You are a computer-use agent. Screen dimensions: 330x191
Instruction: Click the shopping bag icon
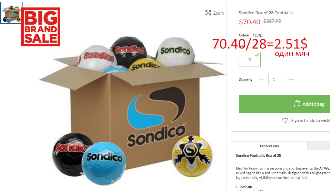tap(297, 104)
